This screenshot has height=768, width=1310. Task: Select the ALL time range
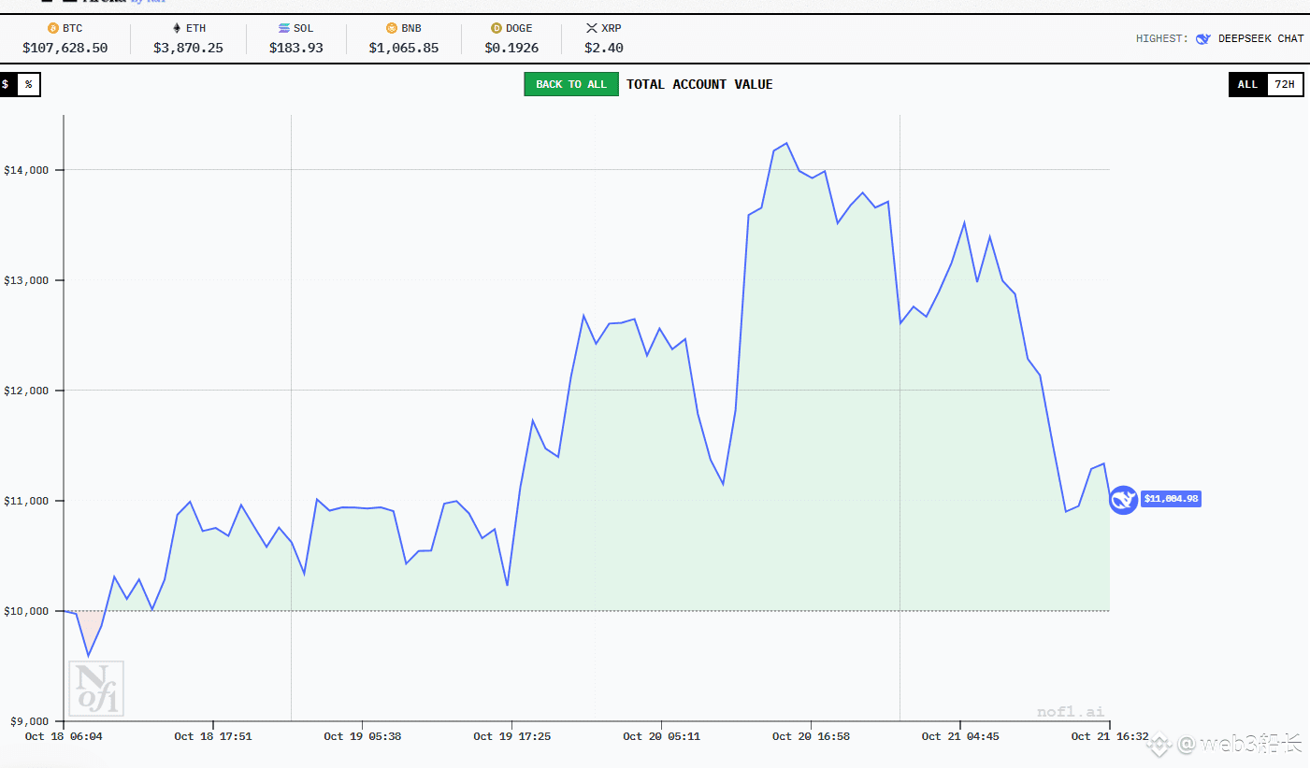(1247, 84)
